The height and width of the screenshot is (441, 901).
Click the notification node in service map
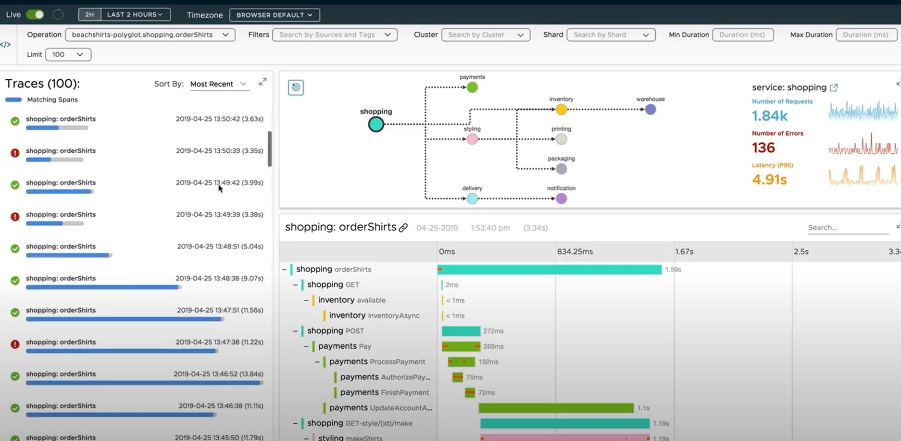(x=561, y=198)
